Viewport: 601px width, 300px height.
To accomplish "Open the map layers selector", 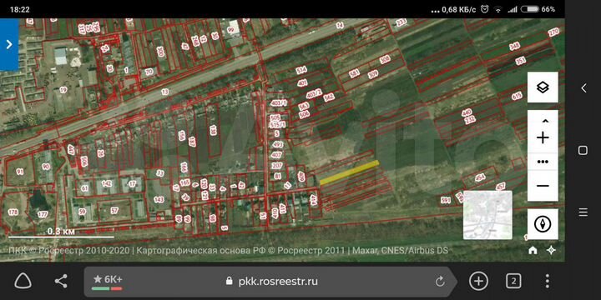I will (543, 87).
